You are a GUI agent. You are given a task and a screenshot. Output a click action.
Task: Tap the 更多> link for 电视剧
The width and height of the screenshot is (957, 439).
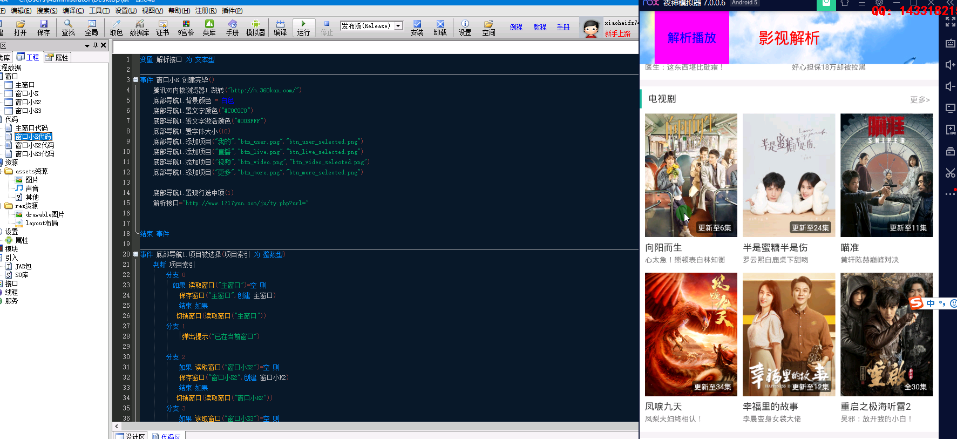pyautogui.click(x=920, y=99)
